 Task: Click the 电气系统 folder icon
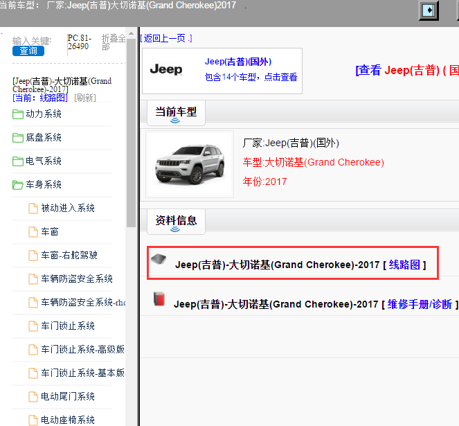(18, 161)
